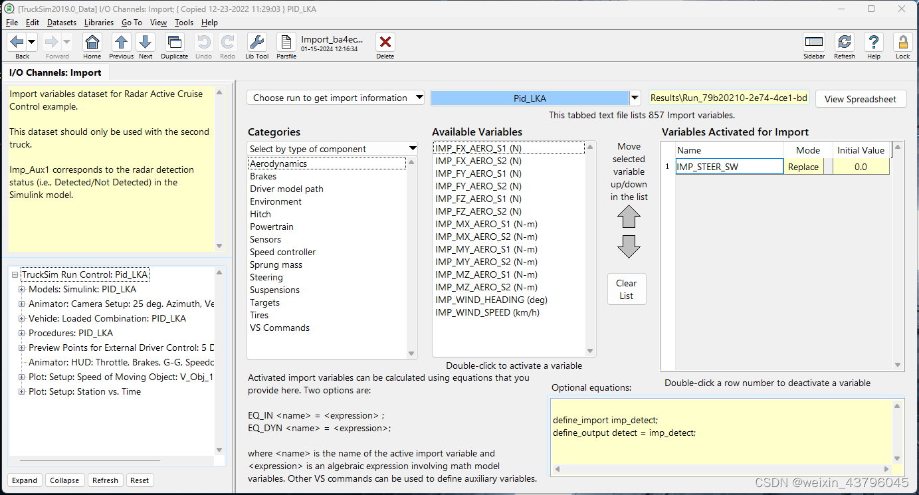The width and height of the screenshot is (919, 495).
Task: Select the Sensors category
Action: 265,239
